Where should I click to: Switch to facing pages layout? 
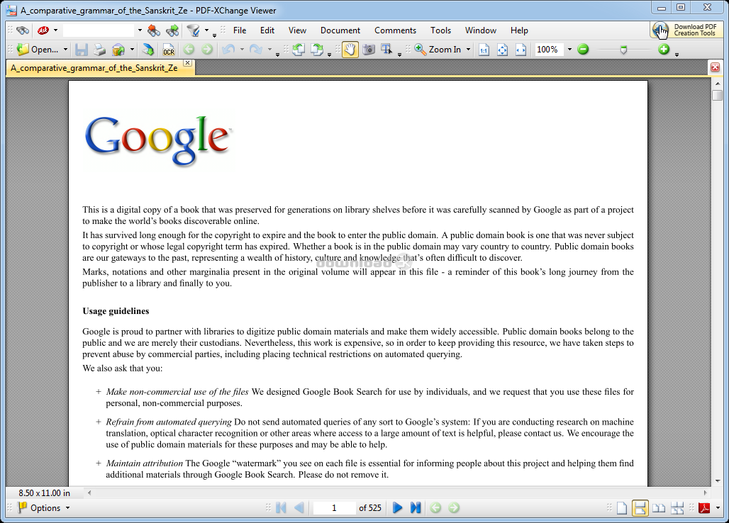click(659, 507)
